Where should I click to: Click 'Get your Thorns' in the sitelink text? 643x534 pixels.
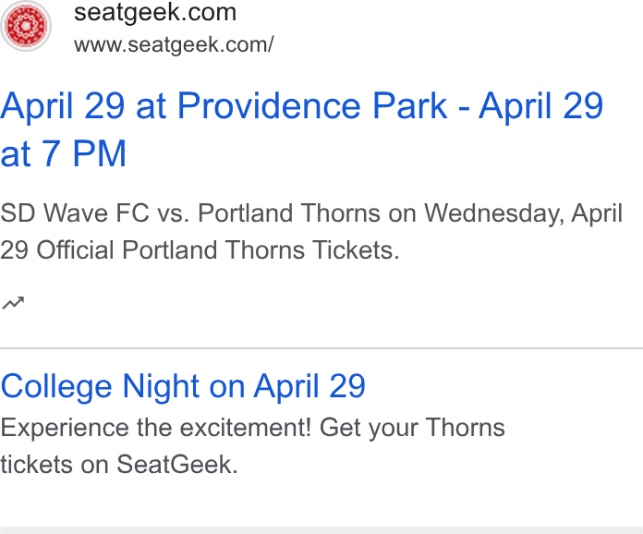pos(412,429)
